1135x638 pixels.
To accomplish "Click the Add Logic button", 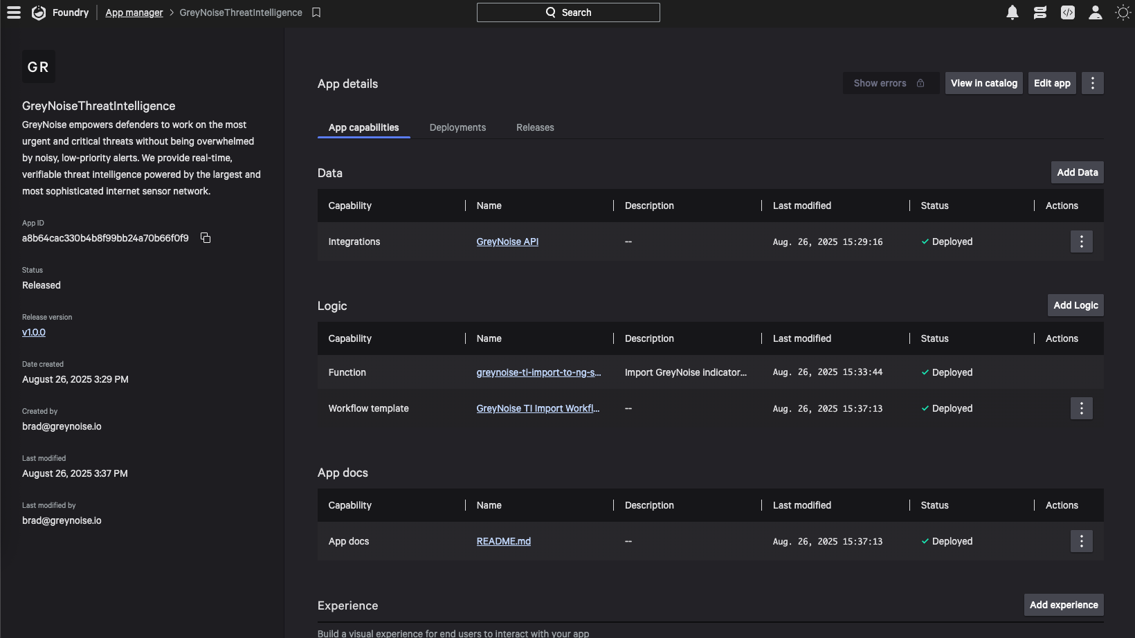I will pos(1075,305).
